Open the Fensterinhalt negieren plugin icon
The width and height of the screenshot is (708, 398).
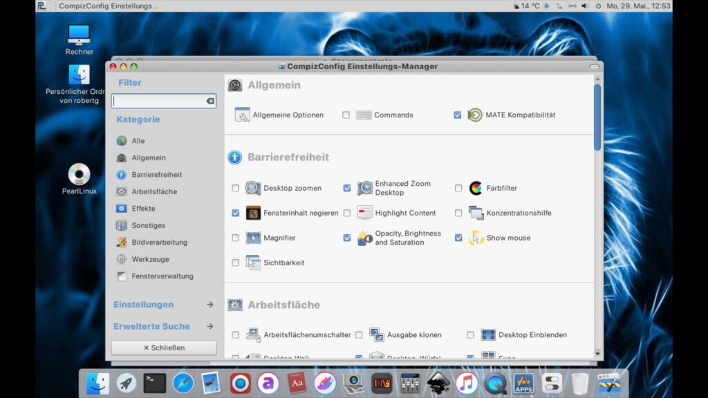tap(253, 213)
